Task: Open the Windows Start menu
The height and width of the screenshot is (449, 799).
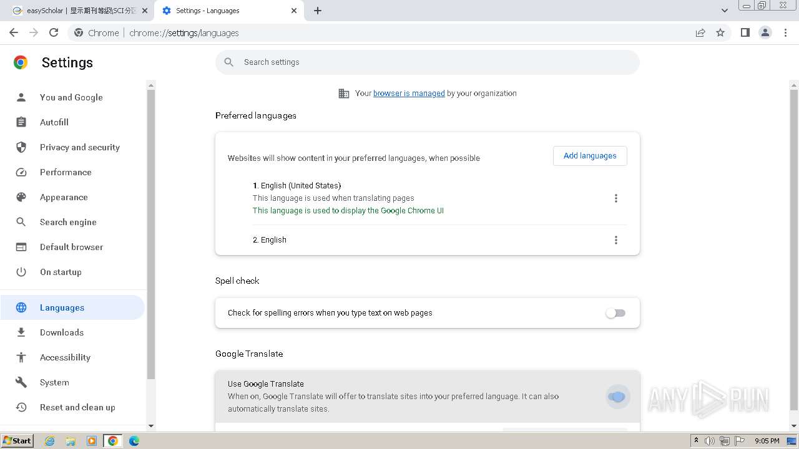Action: tap(17, 441)
